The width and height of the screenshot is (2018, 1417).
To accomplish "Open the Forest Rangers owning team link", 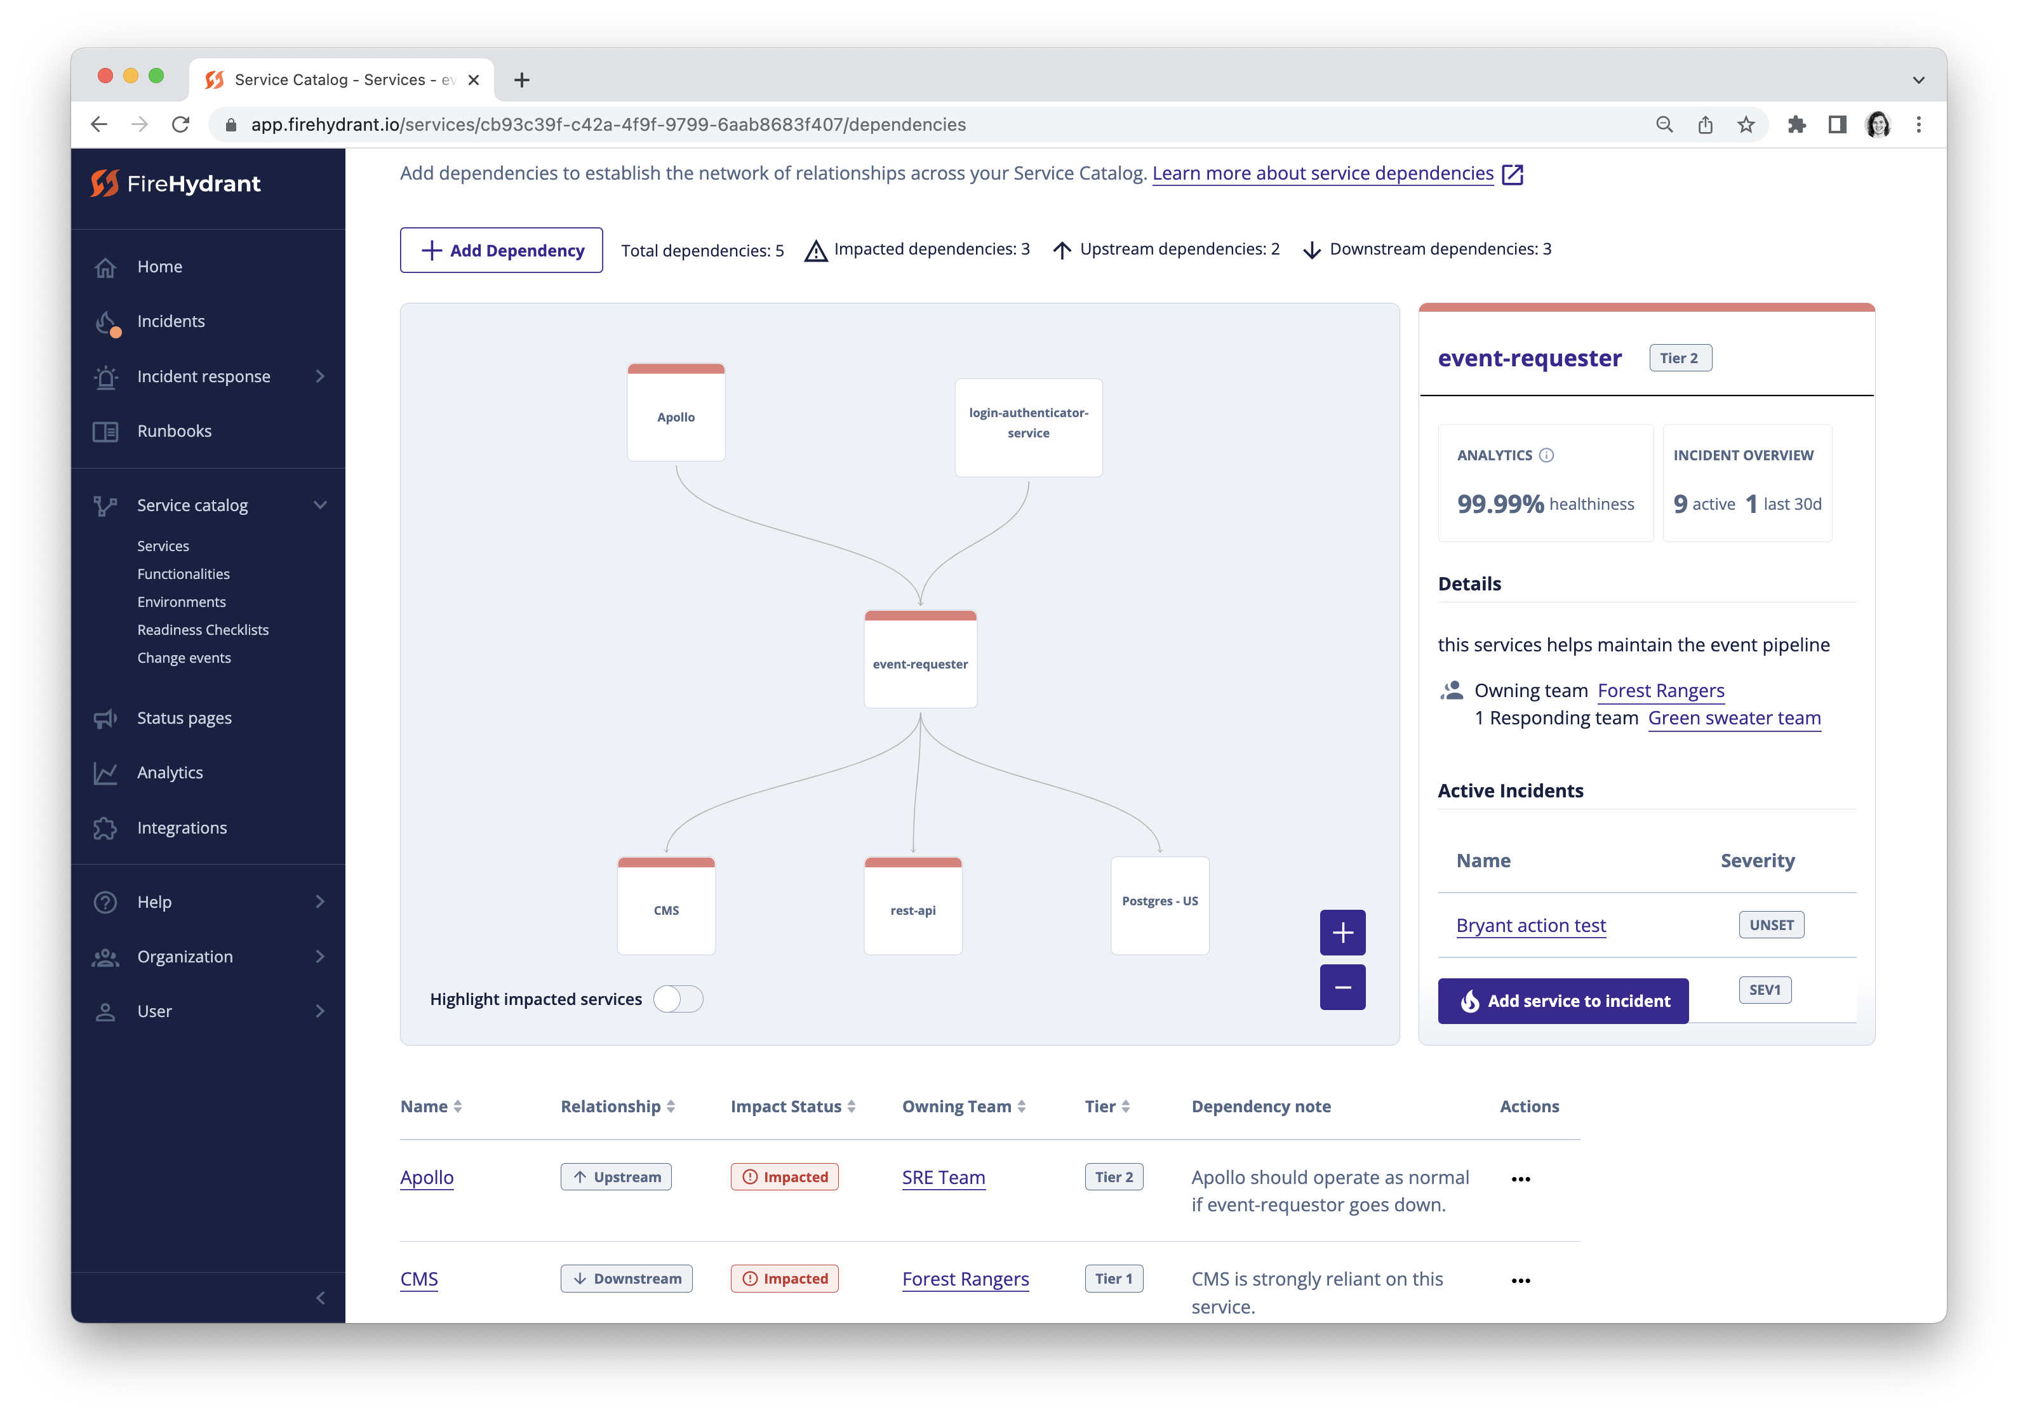I will (1661, 691).
